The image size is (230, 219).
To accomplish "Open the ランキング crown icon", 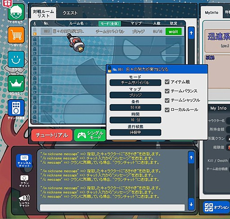I will click(x=16, y=83).
